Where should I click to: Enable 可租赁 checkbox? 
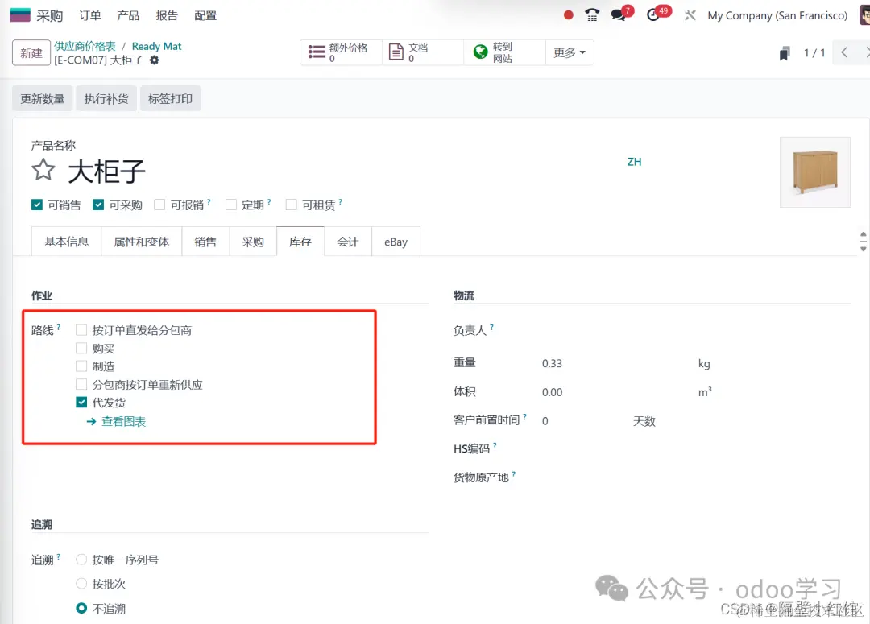291,205
